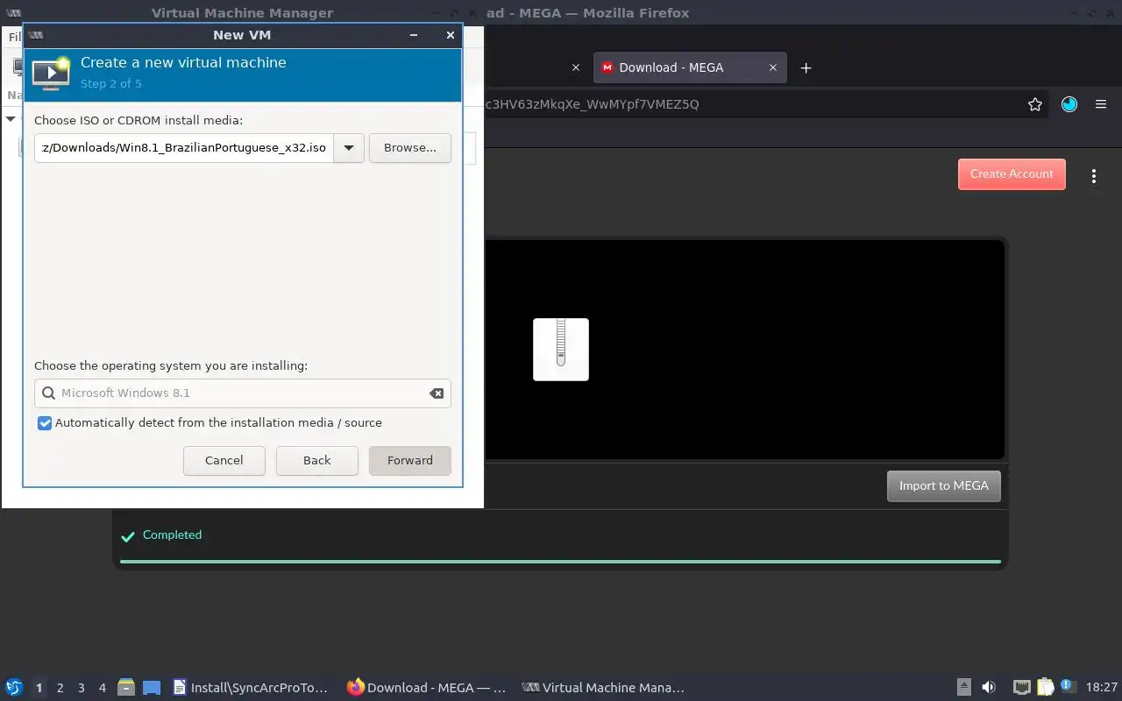Click Create Account on MEGA page
This screenshot has width=1122, height=701.
(1012, 174)
